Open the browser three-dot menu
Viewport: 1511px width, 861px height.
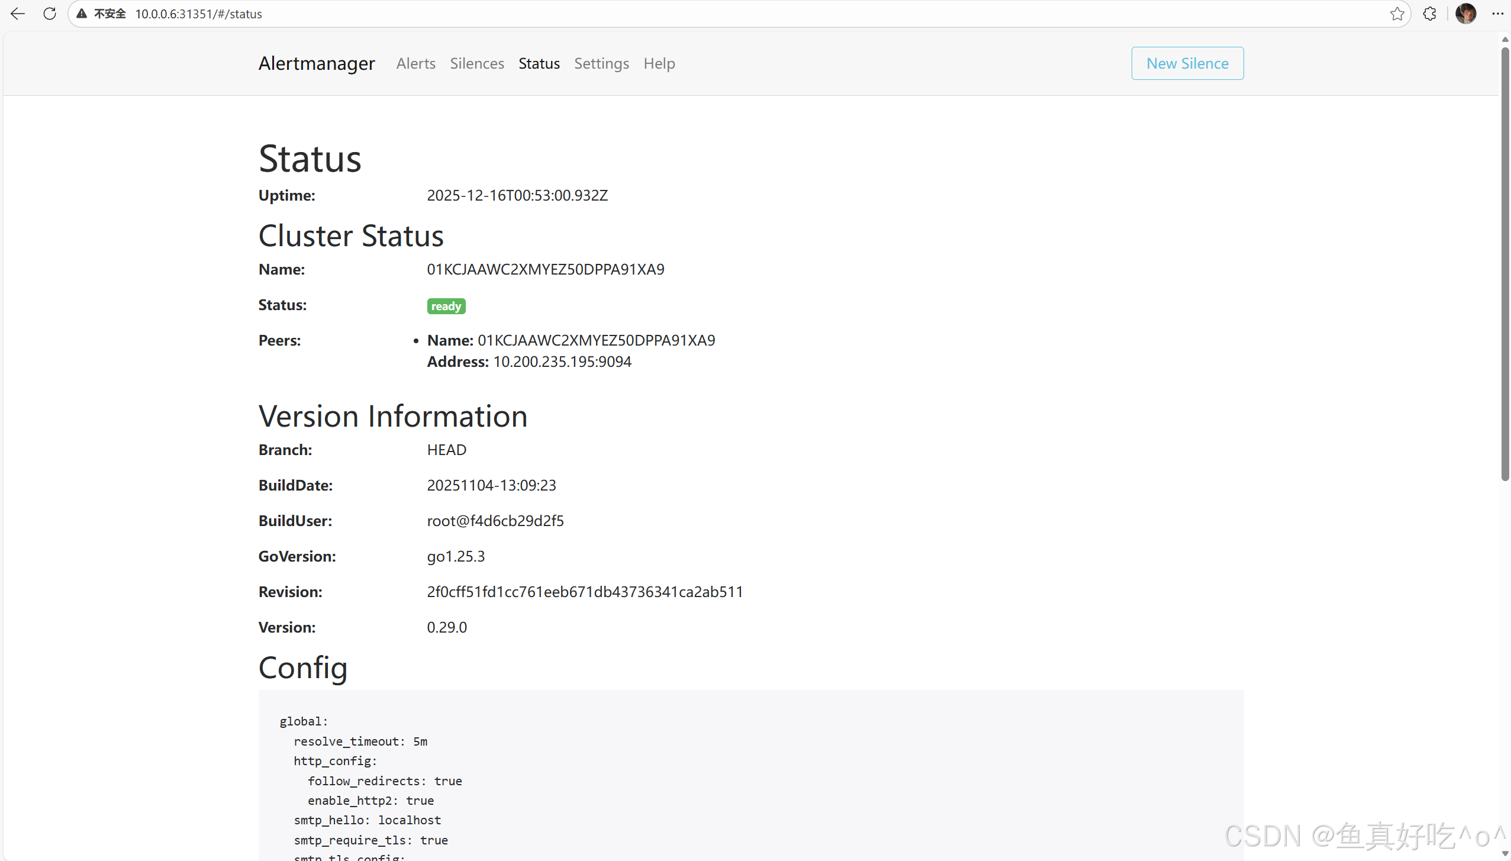pos(1497,14)
